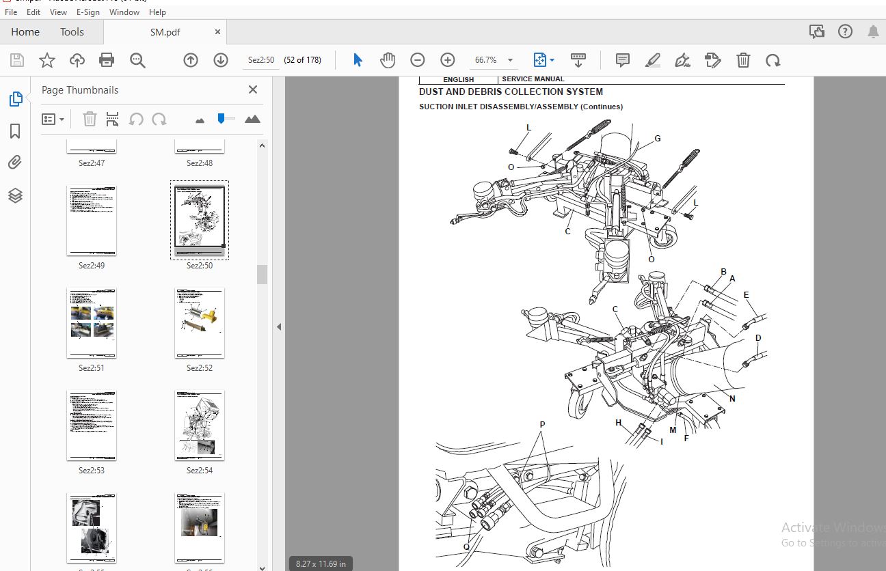This screenshot has height=571, width=886.
Task: Open the scrolling mode tool
Action: [x=578, y=60]
